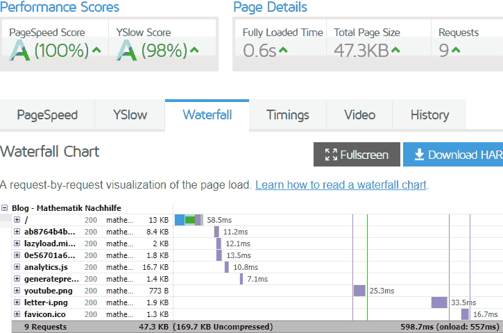
Task: Open the History tab
Action: coord(429,115)
